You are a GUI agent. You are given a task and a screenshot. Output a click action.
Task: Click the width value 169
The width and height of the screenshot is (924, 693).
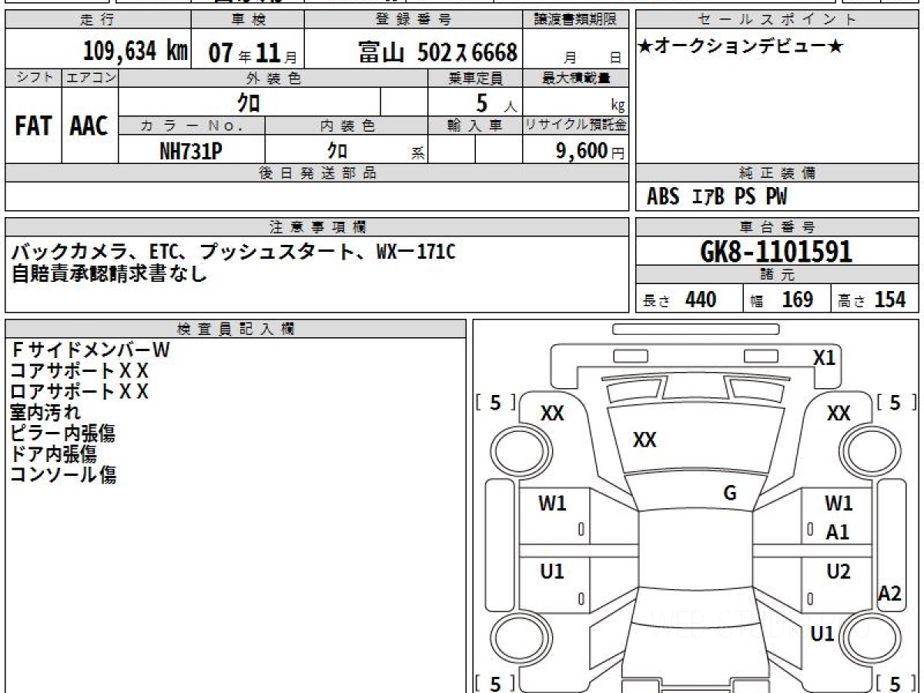point(797,300)
